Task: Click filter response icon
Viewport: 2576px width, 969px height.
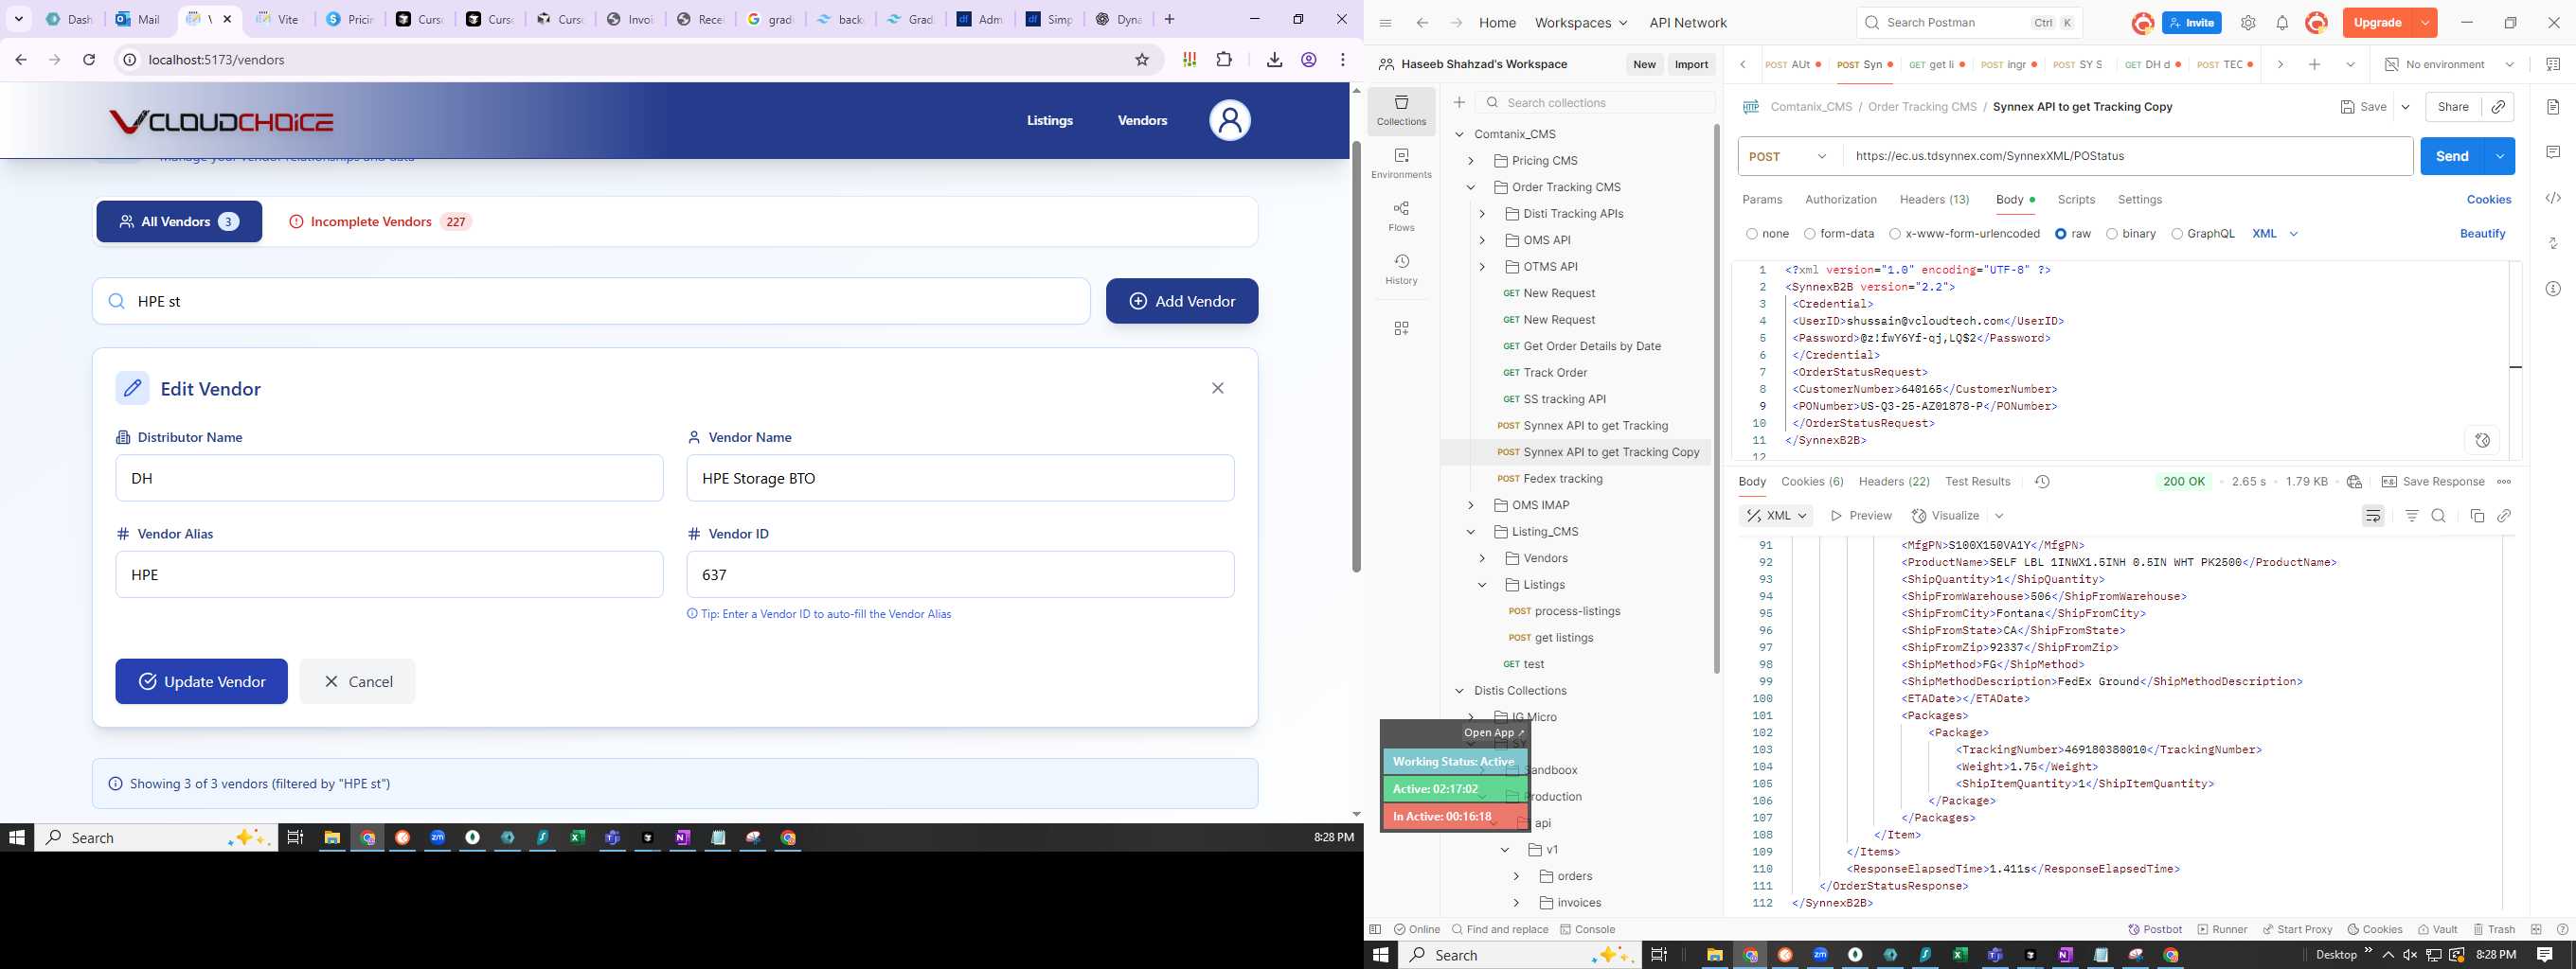Action: pos(2412,516)
